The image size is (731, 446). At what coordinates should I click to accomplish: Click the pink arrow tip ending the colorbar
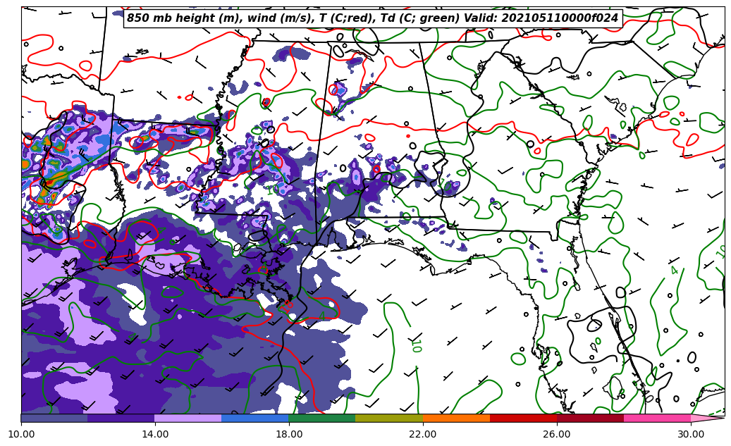(708, 418)
